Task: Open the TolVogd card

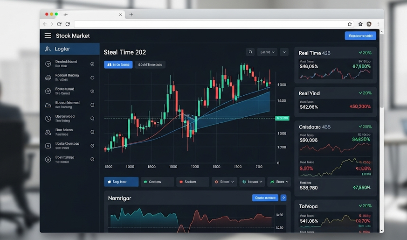Action: tap(335, 216)
